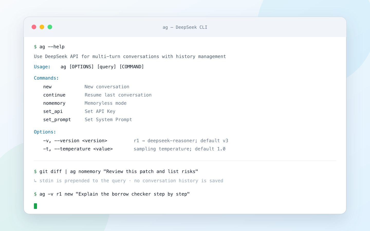Click the red close window button
The height and width of the screenshot is (231, 370).
tap(34, 27)
